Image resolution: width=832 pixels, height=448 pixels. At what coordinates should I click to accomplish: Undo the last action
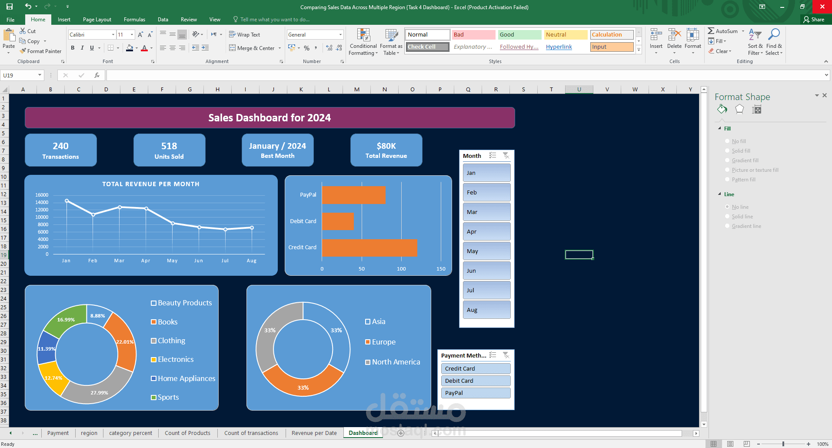pos(28,7)
